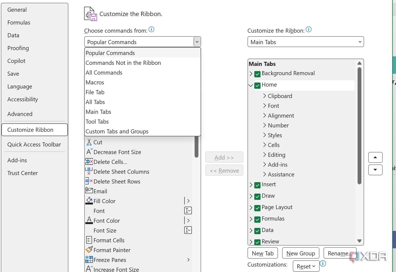The width and height of the screenshot is (396, 272).
Task: Uncheck the Background Removal tab checkbox
Action: pyautogui.click(x=257, y=74)
